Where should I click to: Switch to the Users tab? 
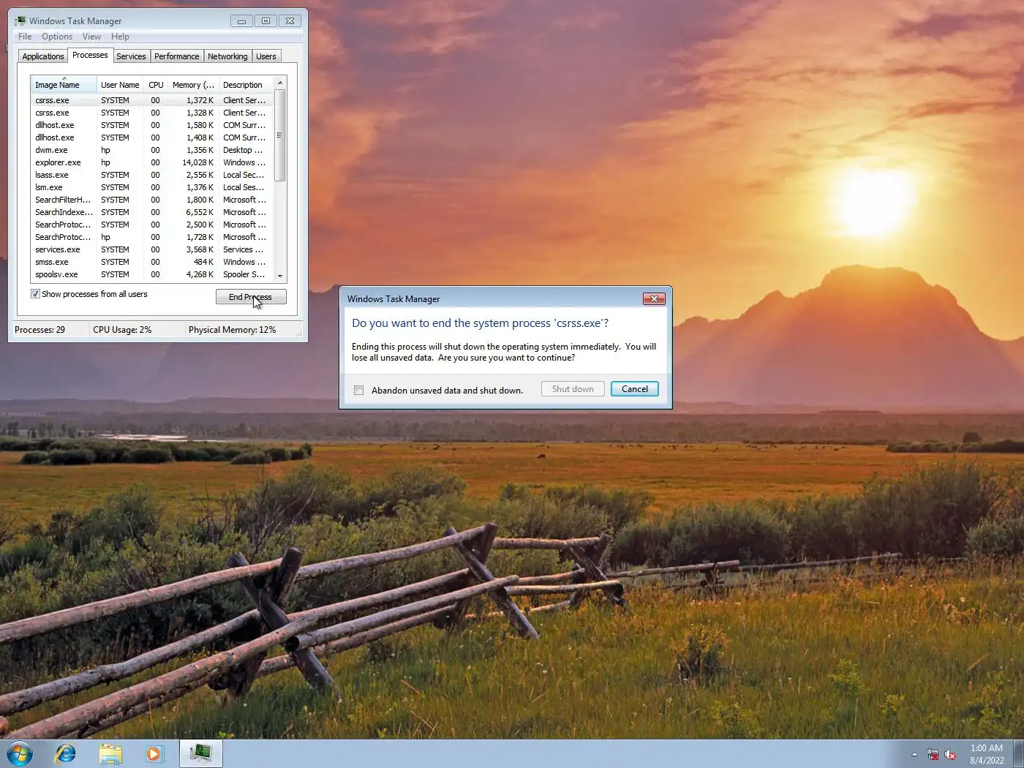point(266,56)
